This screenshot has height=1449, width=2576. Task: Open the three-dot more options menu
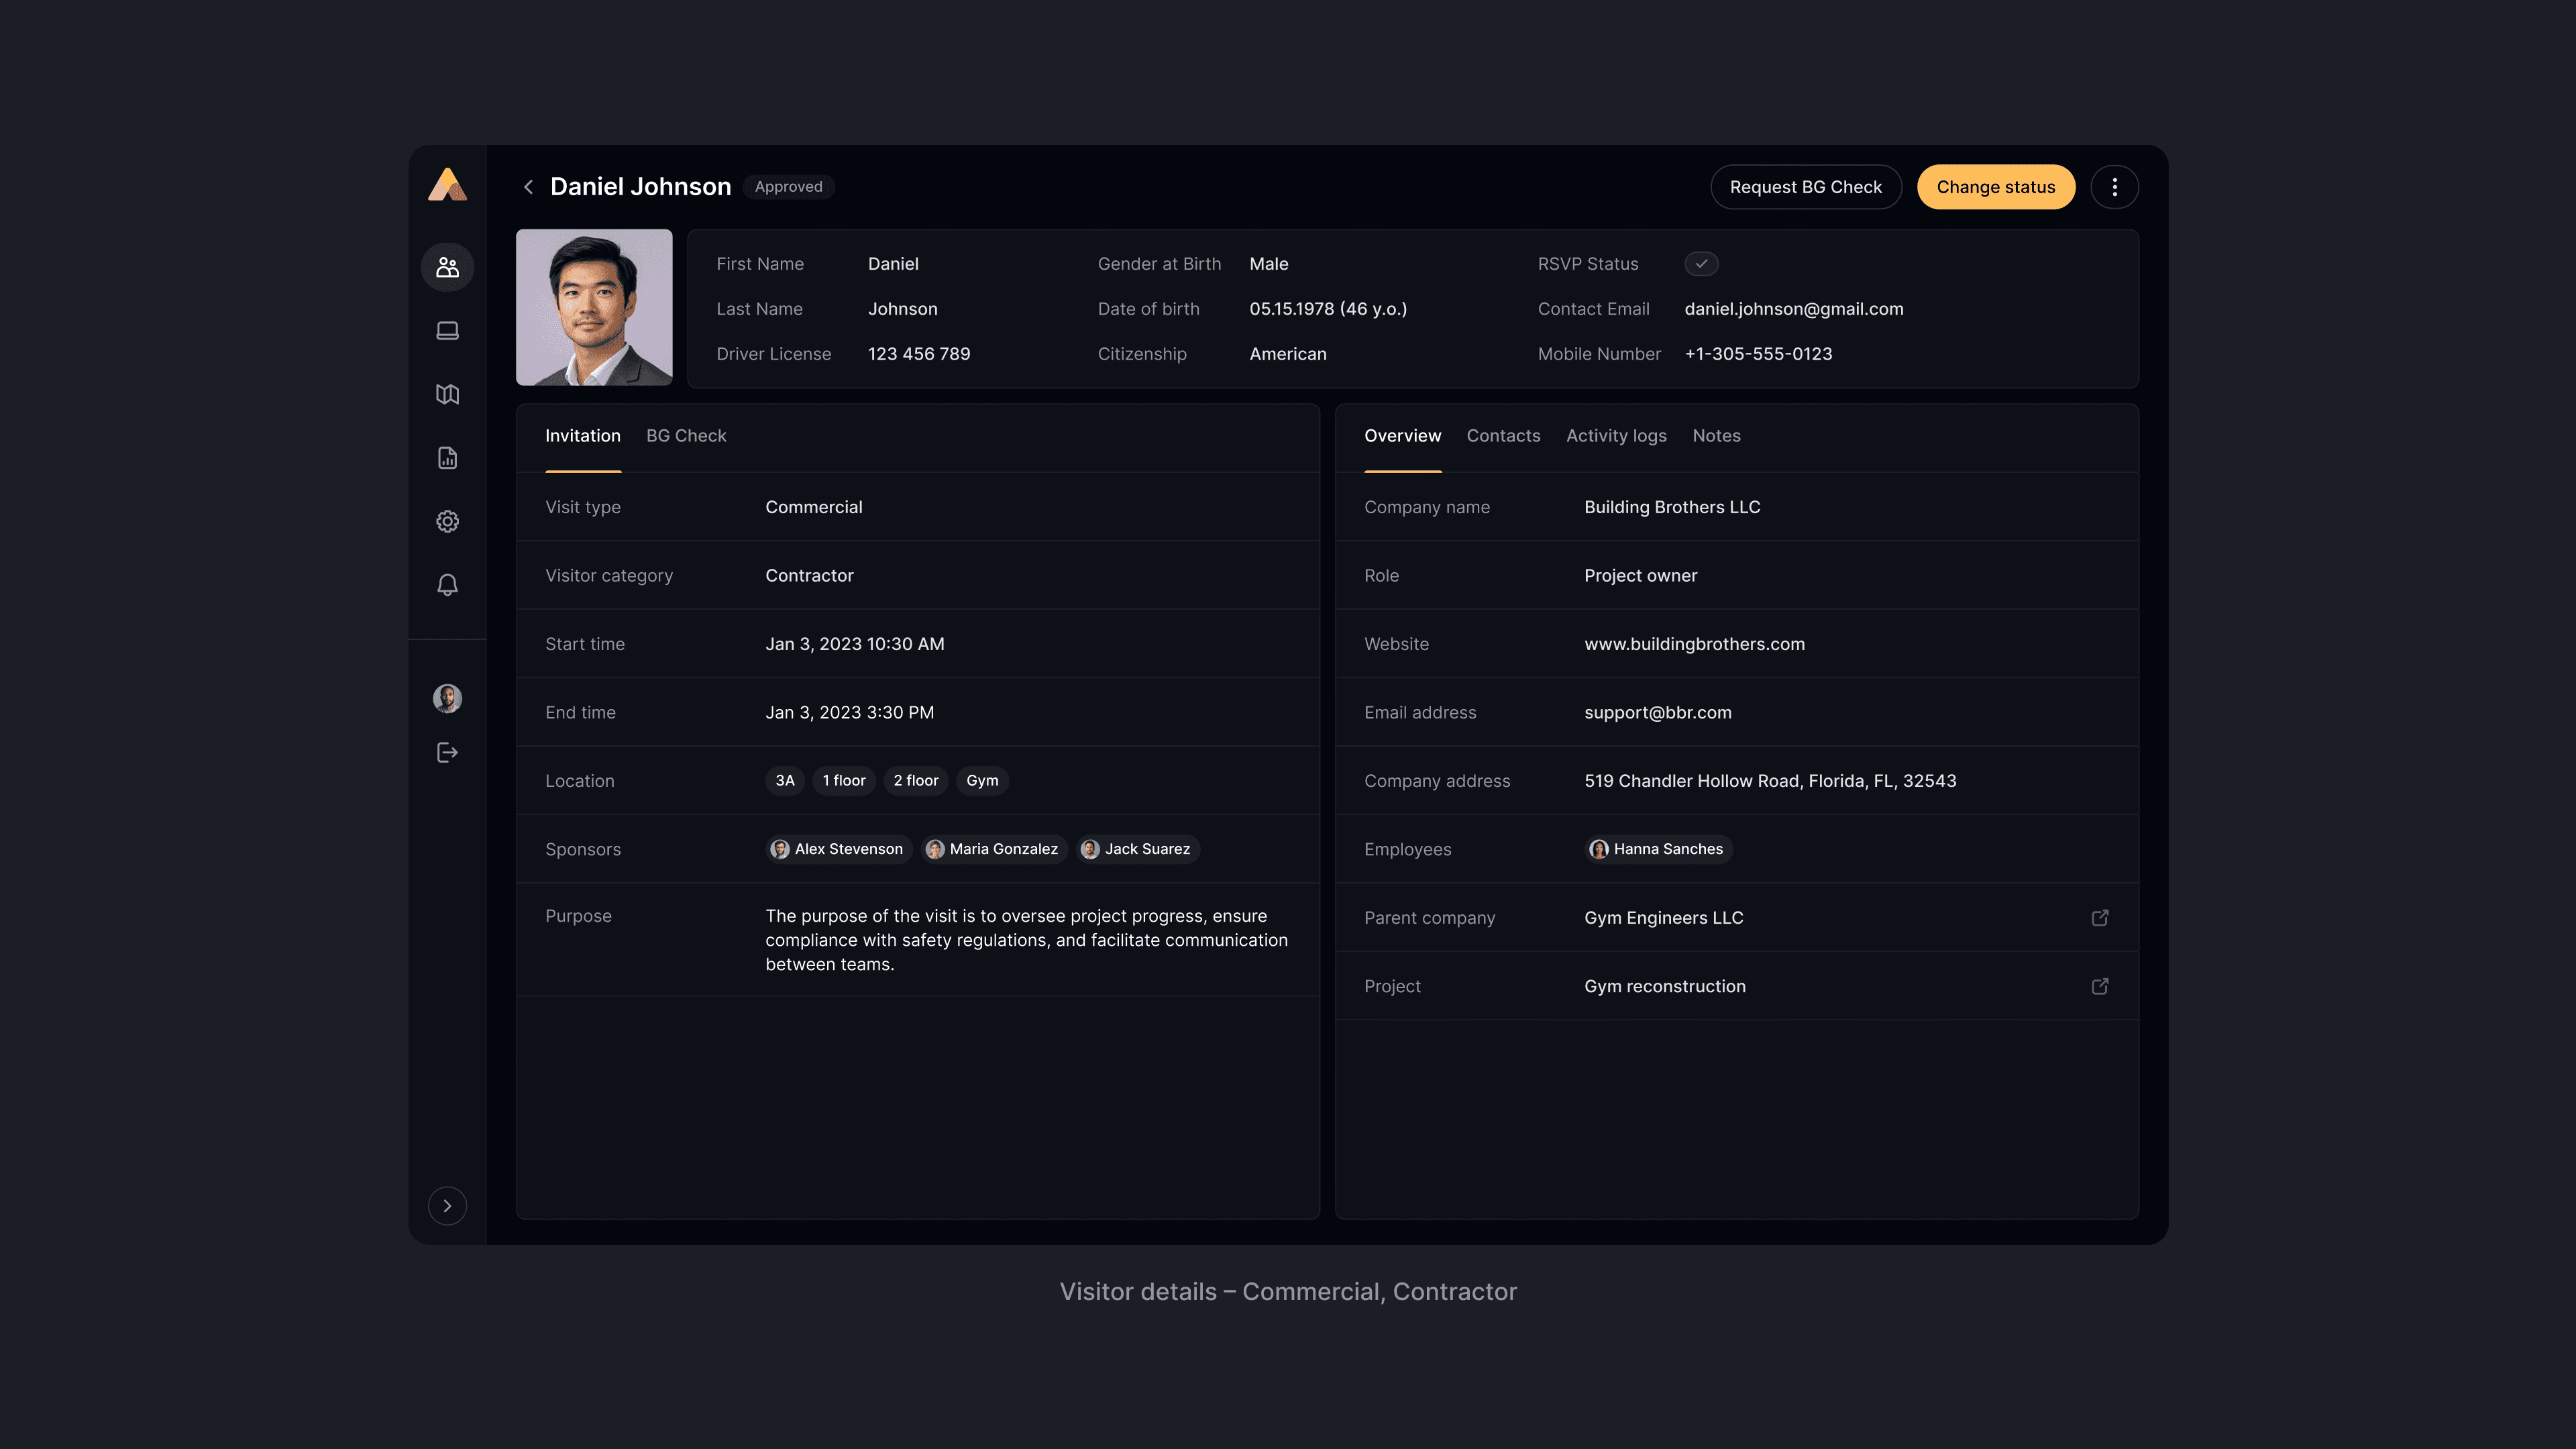(2114, 187)
